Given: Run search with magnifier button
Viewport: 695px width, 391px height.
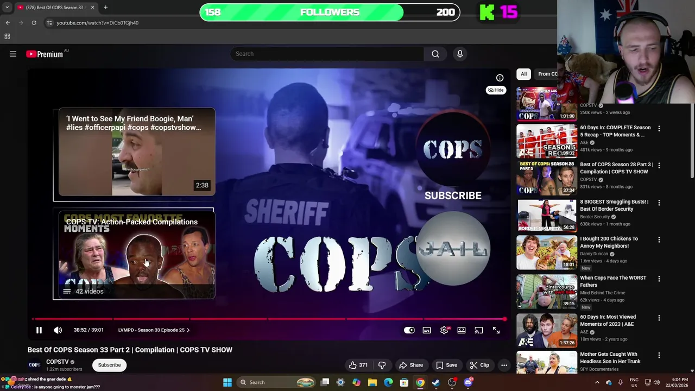Looking at the screenshot, I should 435,54.
